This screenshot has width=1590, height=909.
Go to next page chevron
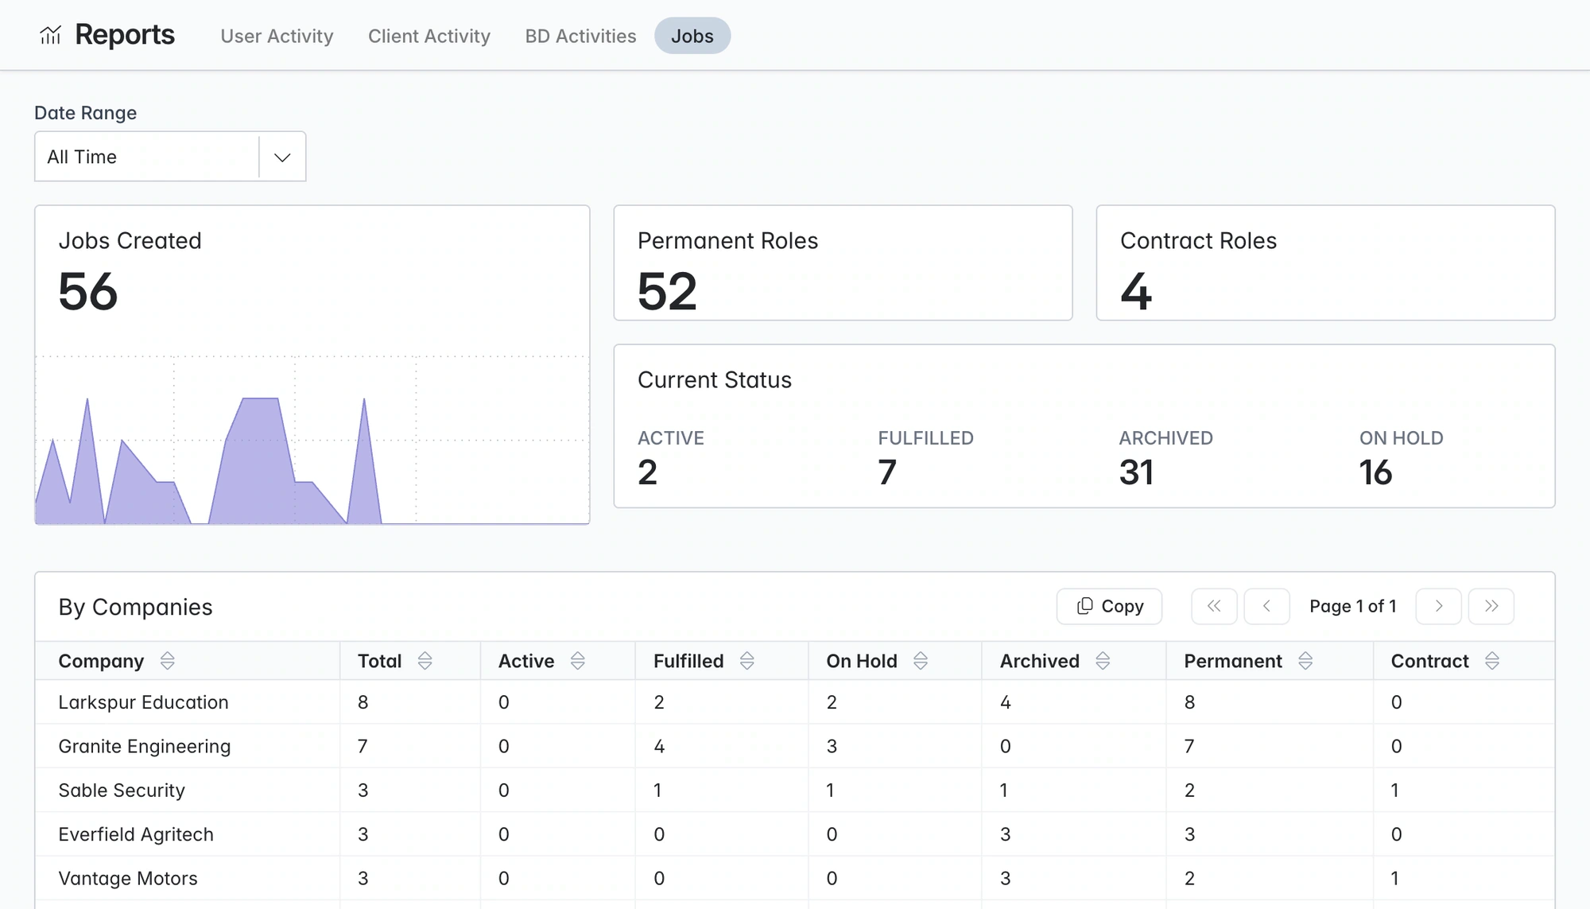[x=1439, y=607]
